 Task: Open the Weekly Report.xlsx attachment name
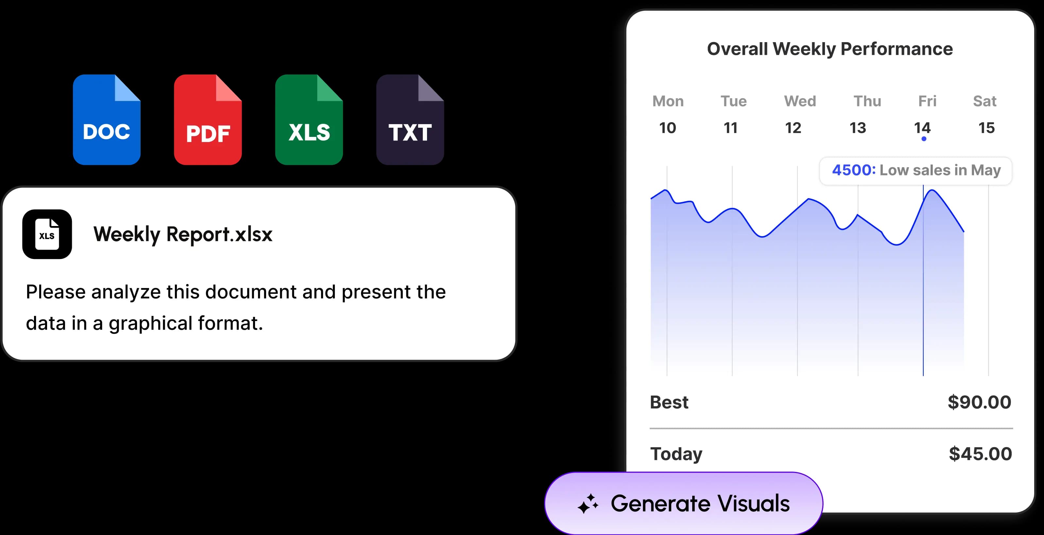click(183, 234)
